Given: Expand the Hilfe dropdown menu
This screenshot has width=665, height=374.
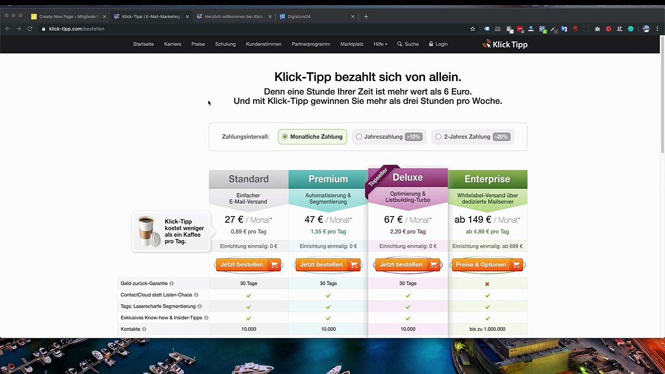Looking at the screenshot, I should tap(380, 44).
